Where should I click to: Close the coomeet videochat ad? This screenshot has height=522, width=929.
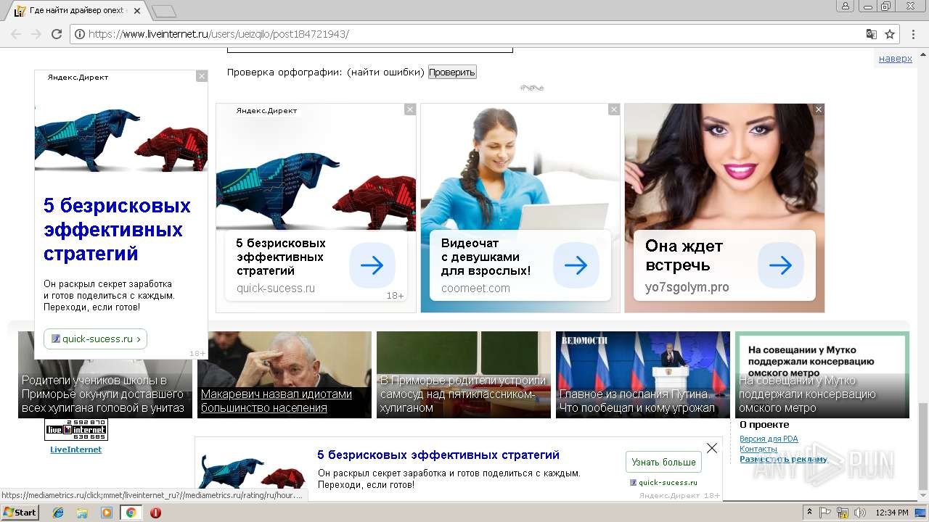(x=614, y=109)
